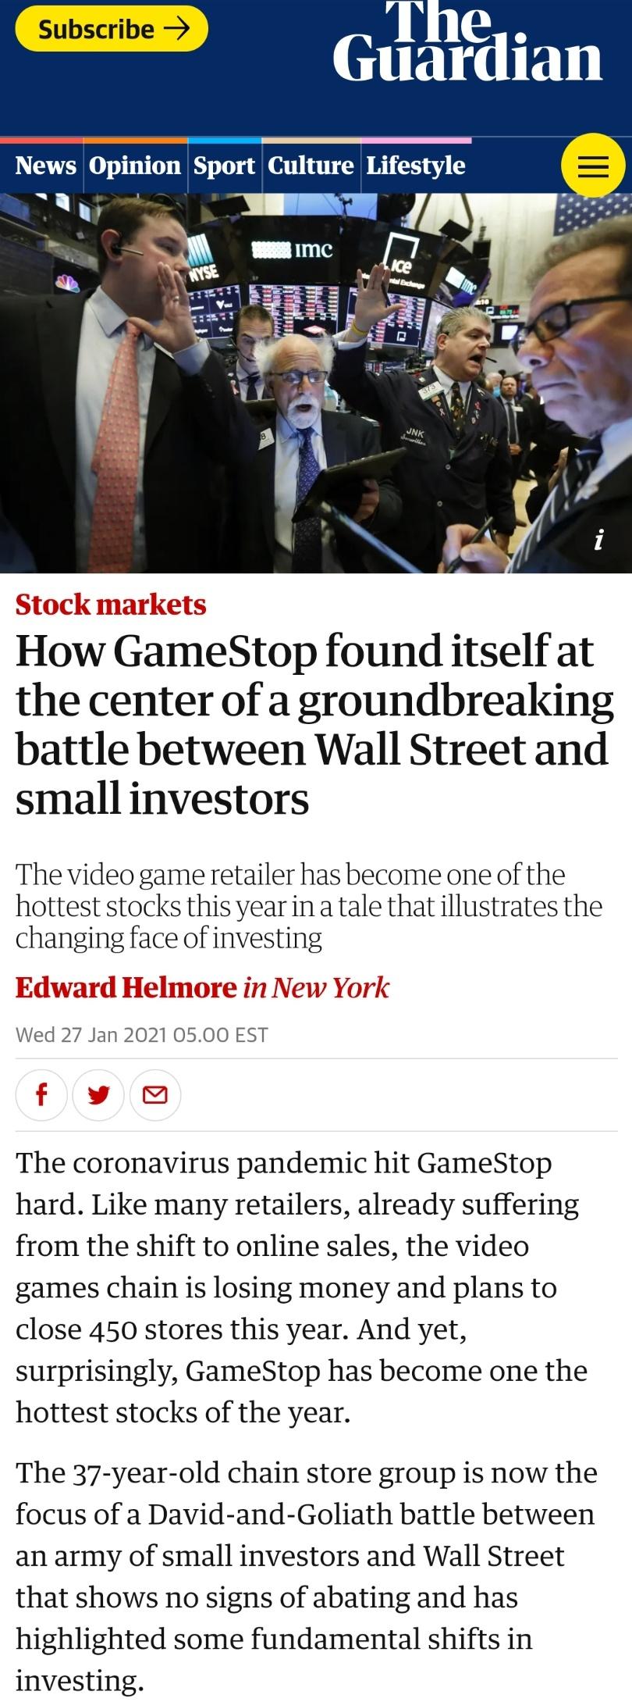The height and width of the screenshot is (1702, 632).
Task: Share the article on Twitter
Action: (x=98, y=1095)
